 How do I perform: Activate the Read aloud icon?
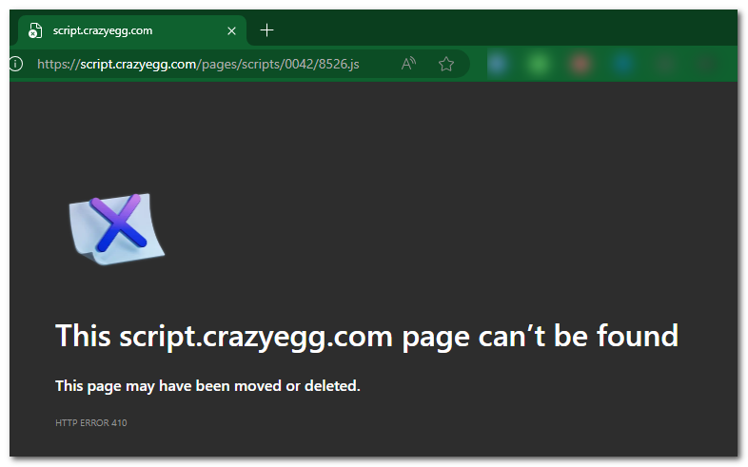pos(408,64)
